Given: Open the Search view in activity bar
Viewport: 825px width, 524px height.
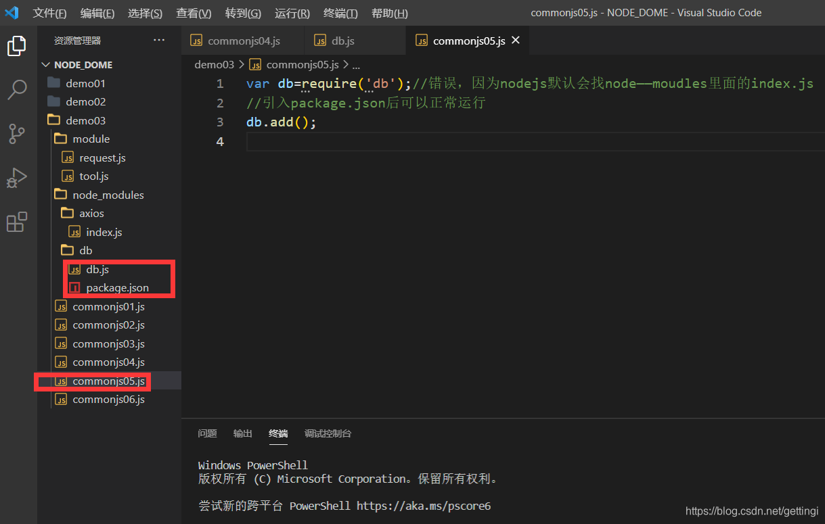Looking at the screenshot, I should (x=17, y=89).
